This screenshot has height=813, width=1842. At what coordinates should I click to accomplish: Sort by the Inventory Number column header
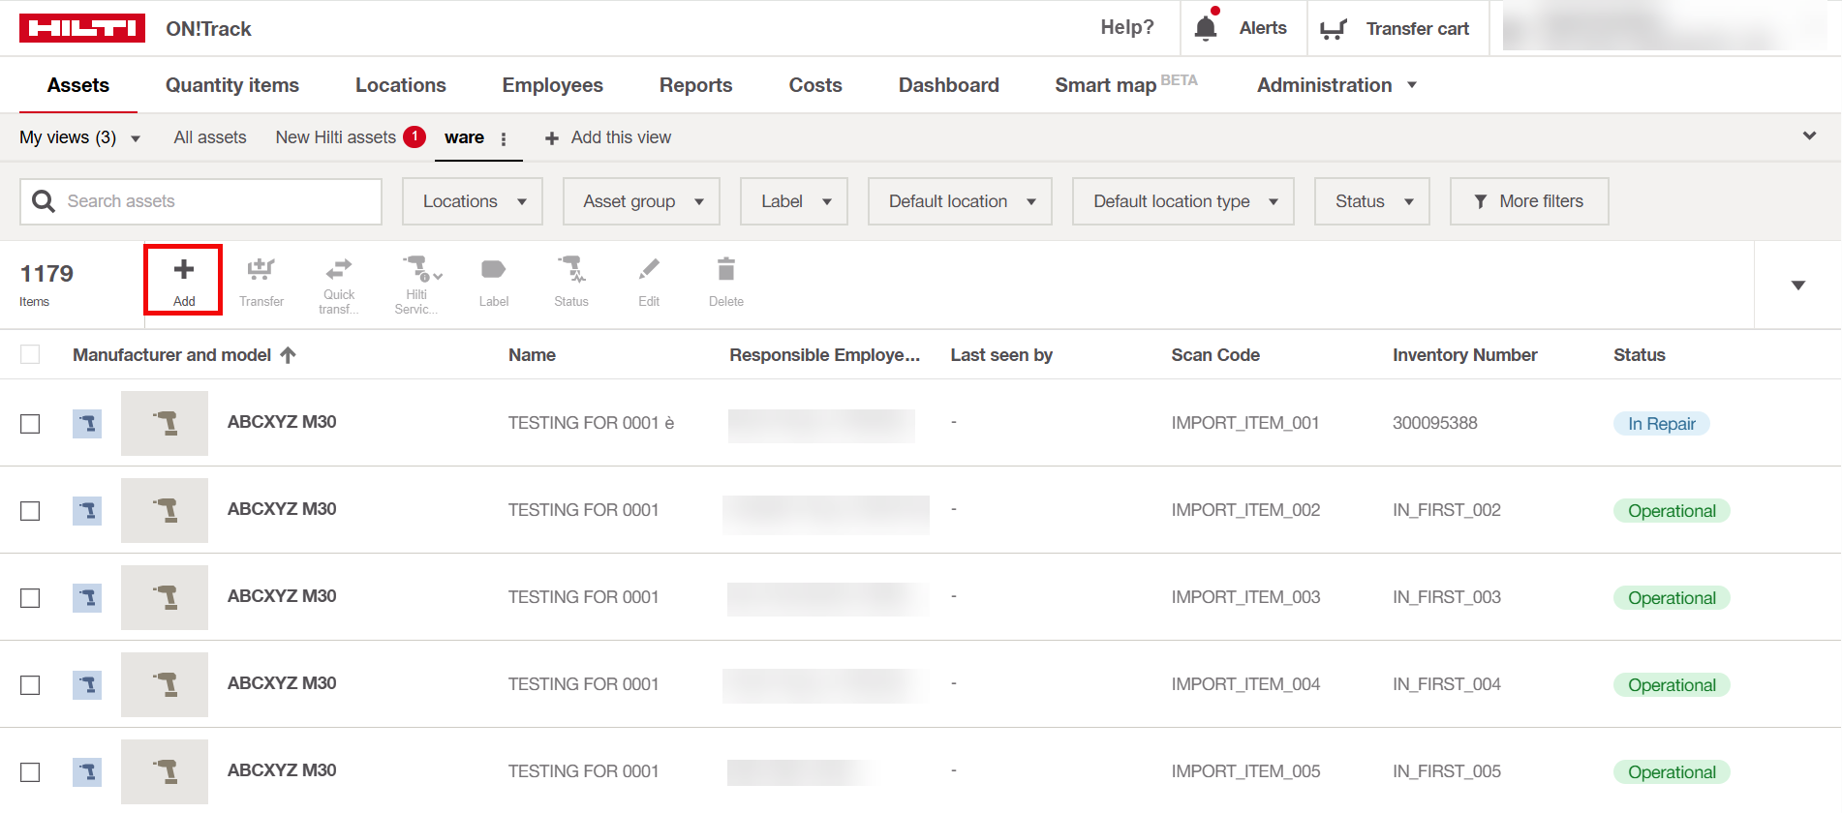[1465, 355]
